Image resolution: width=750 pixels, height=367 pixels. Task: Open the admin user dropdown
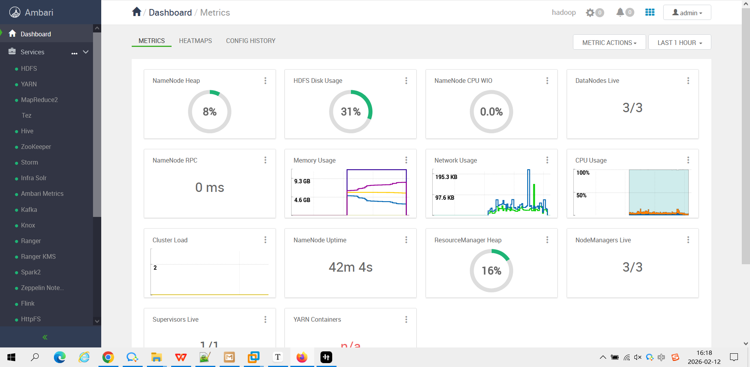(687, 13)
